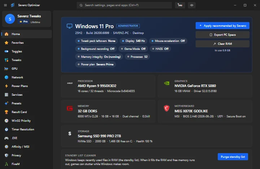
Task: Click the Savenz Optimizer logo icon
Action: point(13,5)
